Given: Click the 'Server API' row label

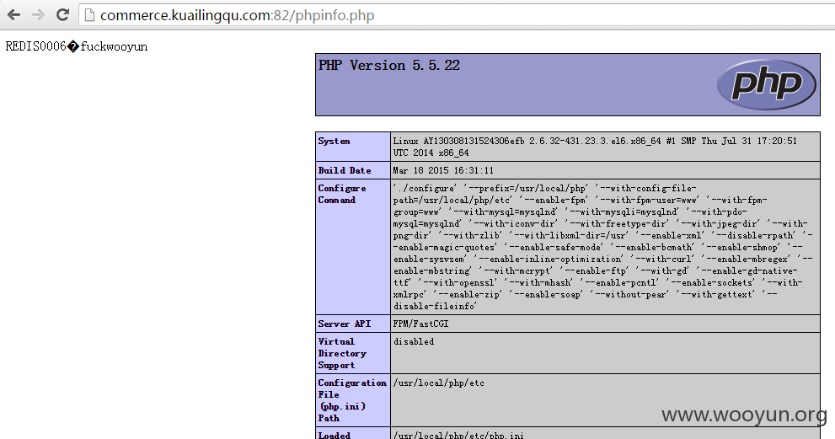Looking at the screenshot, I should point(345,324).
